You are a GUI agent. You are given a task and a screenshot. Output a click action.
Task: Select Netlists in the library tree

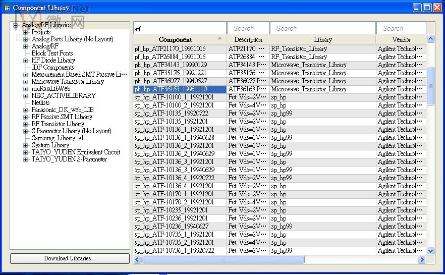point(40,103)
